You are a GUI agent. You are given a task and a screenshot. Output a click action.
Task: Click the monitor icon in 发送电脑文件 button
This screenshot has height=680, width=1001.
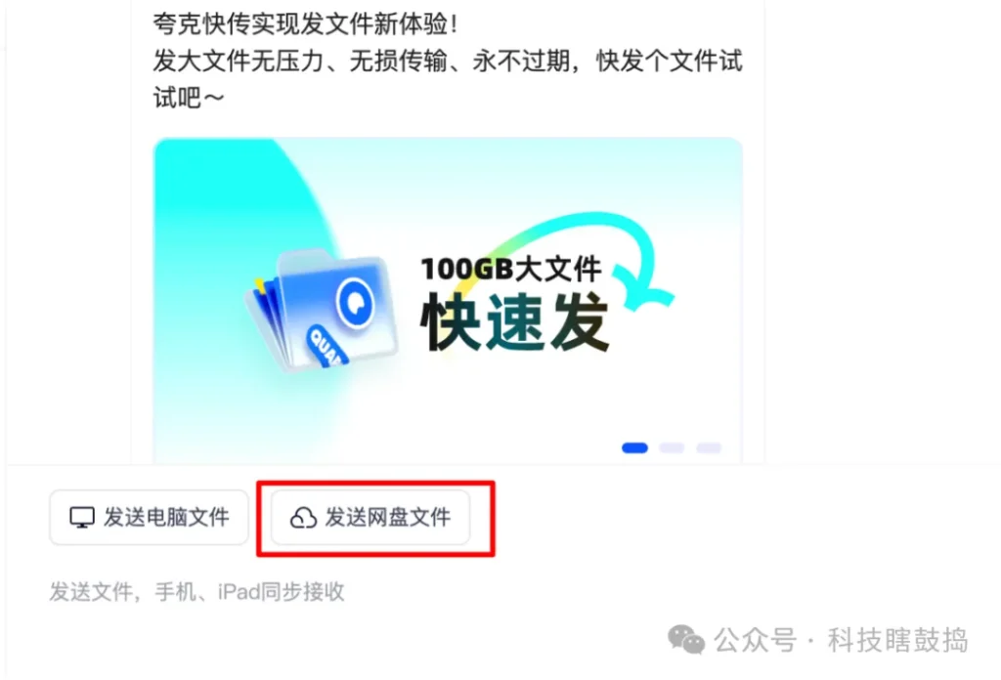point(82,518)
